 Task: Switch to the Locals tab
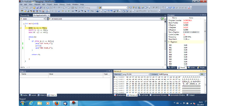[32, 95]
